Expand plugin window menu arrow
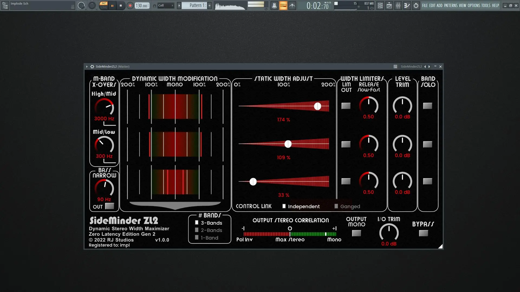 87,67
